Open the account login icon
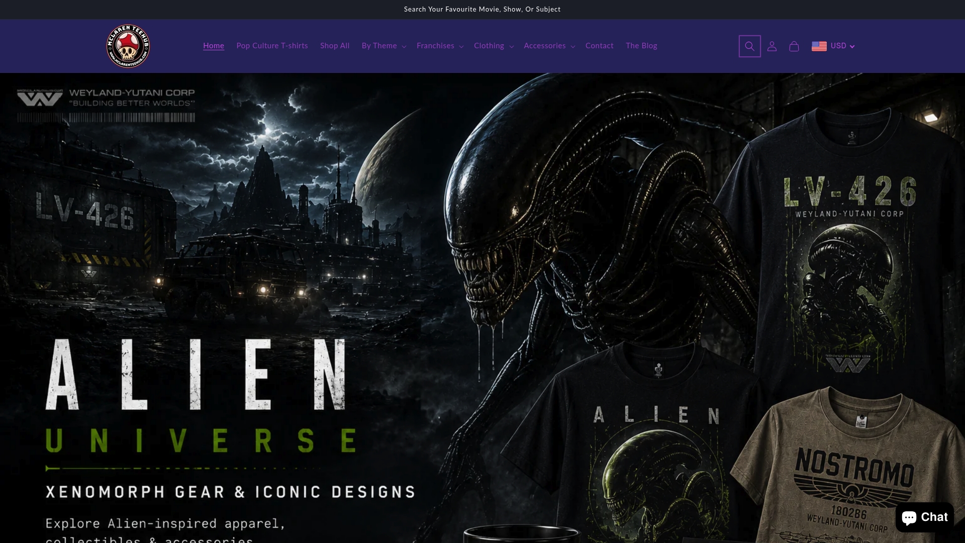Image resolution: width=965 pixels, height=543 pixels. point(772,46)
